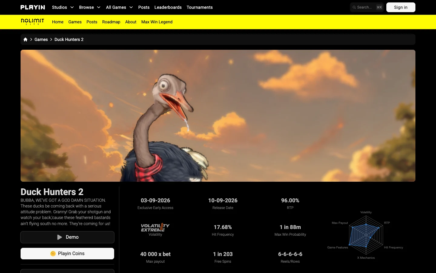436x273 pixels.
Task: Click the 1 in 203 free spins value
Action: pyautogui.click(x=223, y=254)
